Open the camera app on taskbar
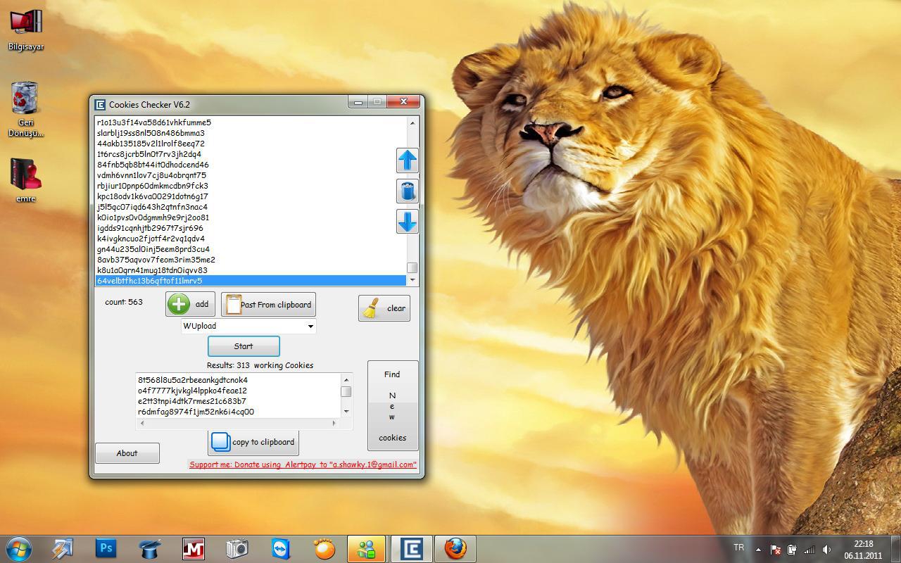The height and width of the screenshot is (563, 901). tap(237, 548)
